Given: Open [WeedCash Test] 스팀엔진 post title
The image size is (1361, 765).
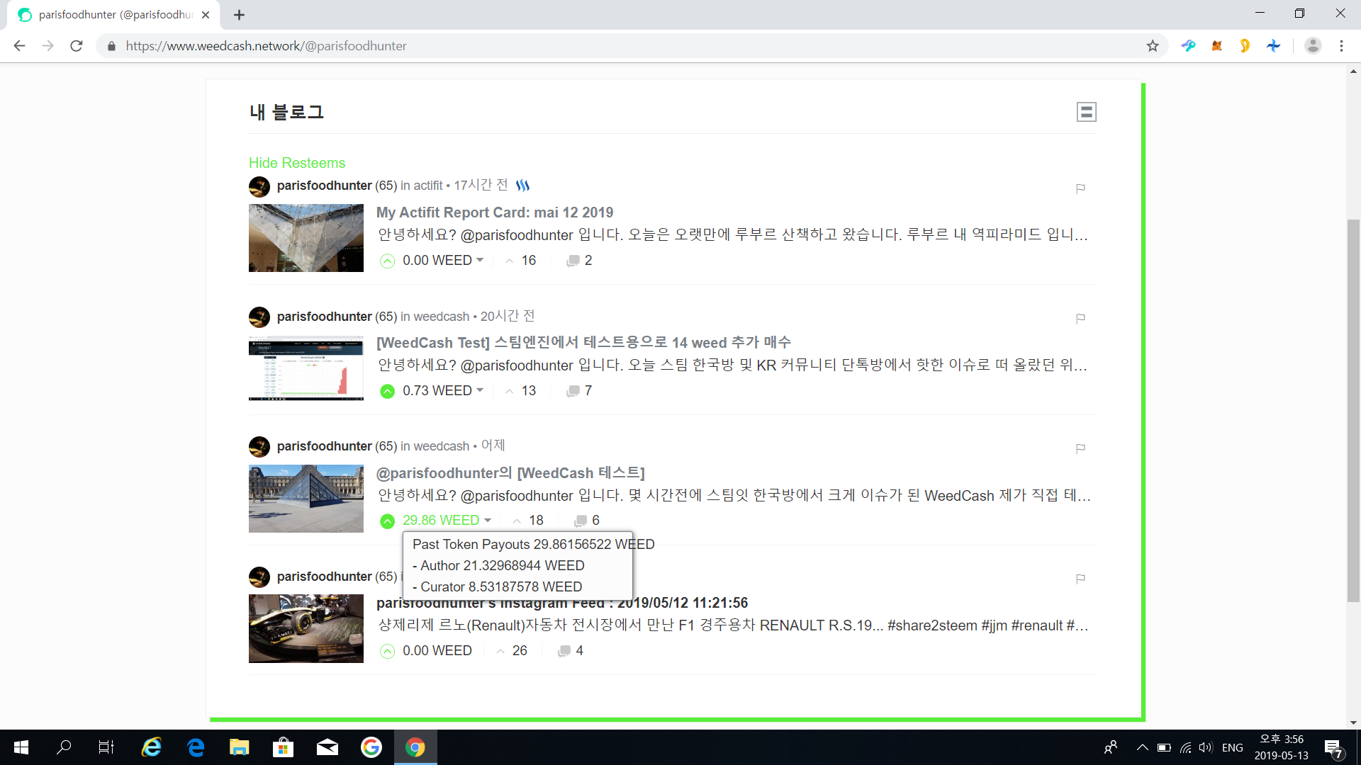Looking at the screenshot, I should pyautogui.click(x=583, y=343).
